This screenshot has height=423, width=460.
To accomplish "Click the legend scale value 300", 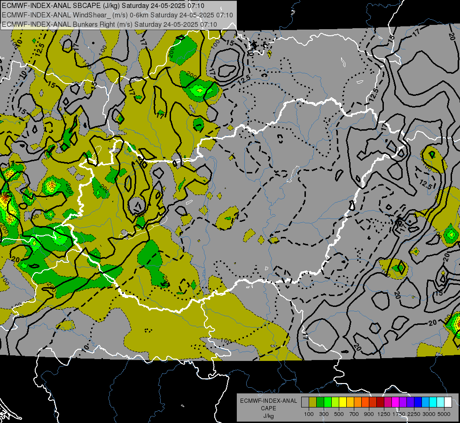I will (x=324, y=414).
